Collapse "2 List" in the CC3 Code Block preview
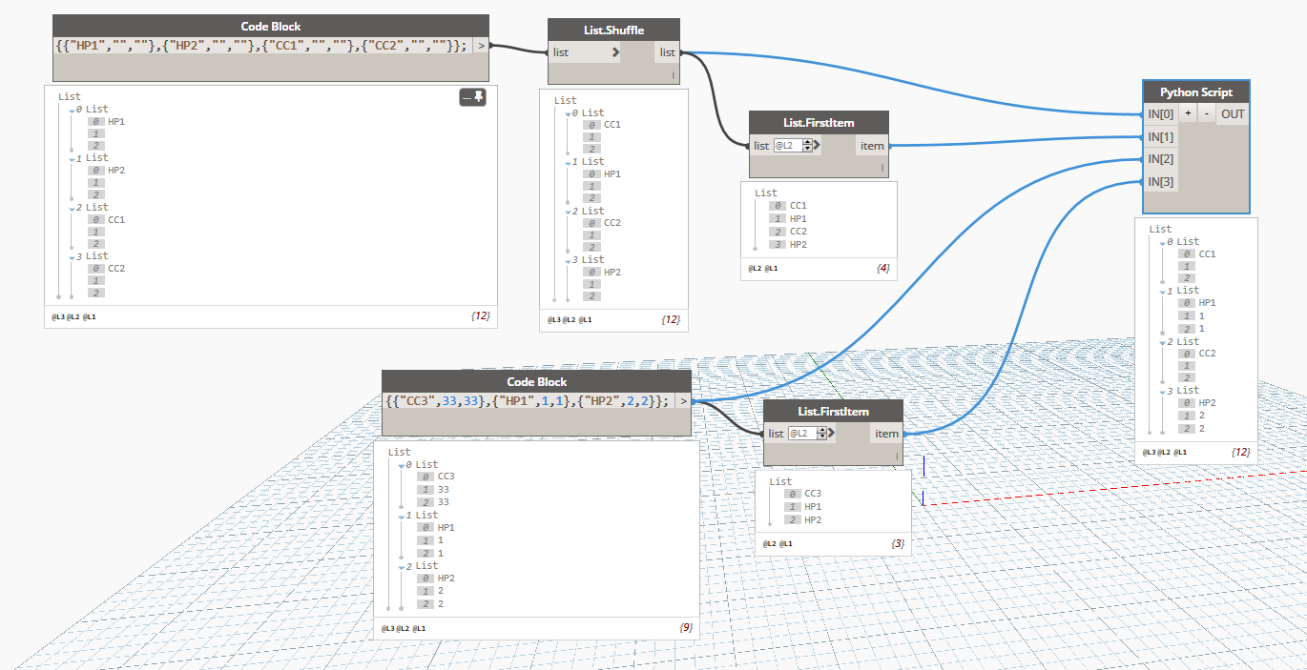 pyautogui.click(x=400, y=567)
